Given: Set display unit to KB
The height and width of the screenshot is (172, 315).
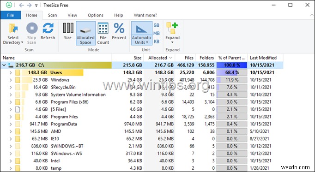Looking at the screenshot, I should pyautogui.click(x=157, y=42).
